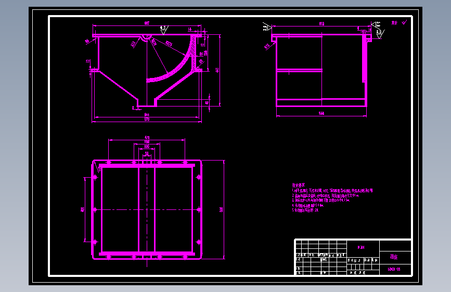This screenshot has width=451, height=292.
Task: Select the 400 vertical hole spacing dimension
Action: [x=83, y=209]
